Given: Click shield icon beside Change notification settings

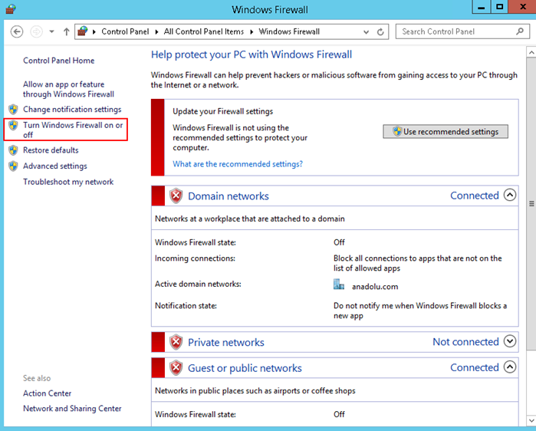Looking at the screenshot, I should [x=13, y=110].
